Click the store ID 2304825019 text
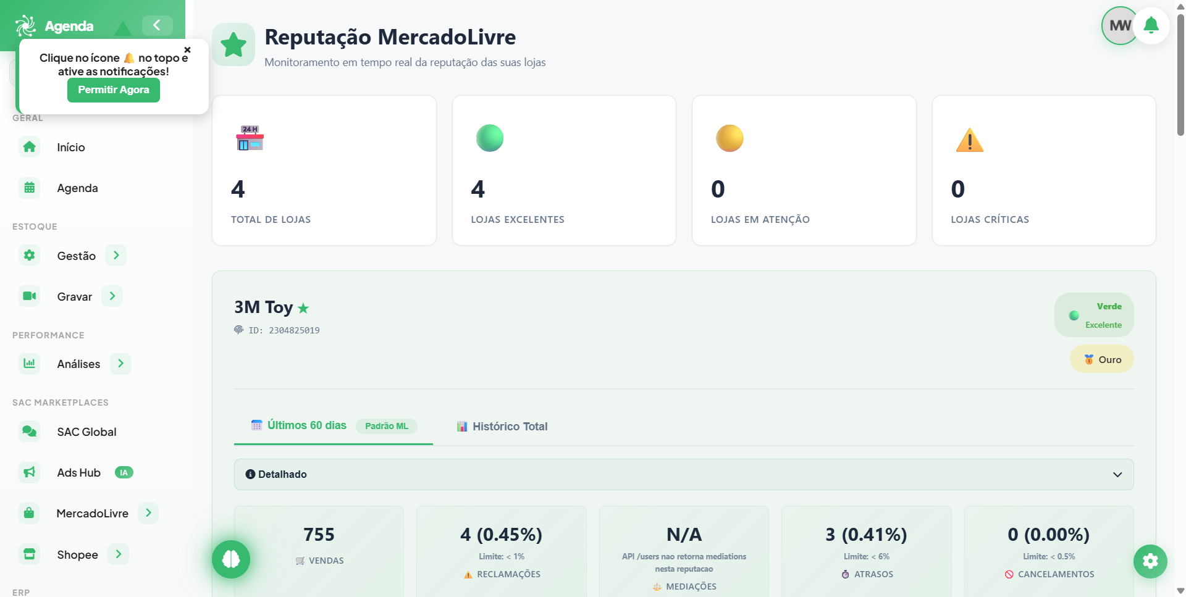This screenshot has width=1186, height=597. click(x=294, y=331)
